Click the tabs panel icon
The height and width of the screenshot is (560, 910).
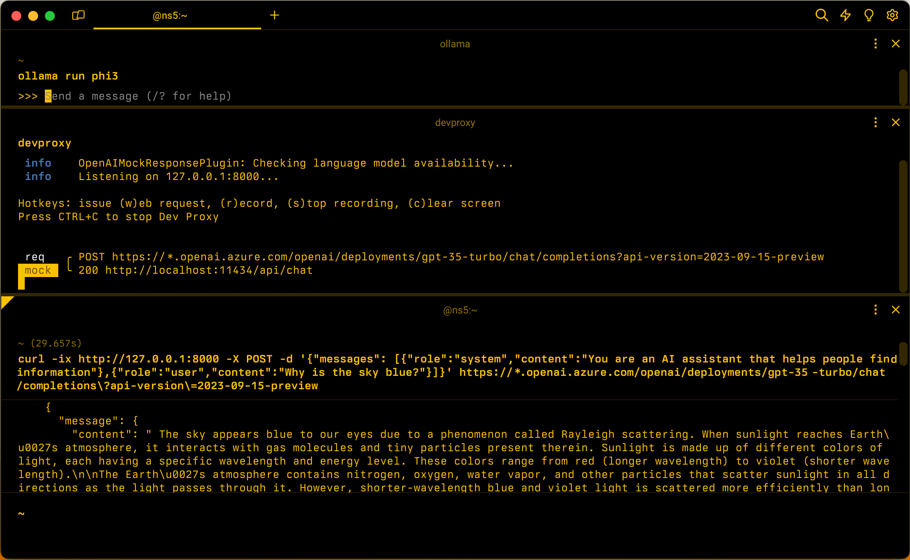pyautogui.click(x=78, y=15)
